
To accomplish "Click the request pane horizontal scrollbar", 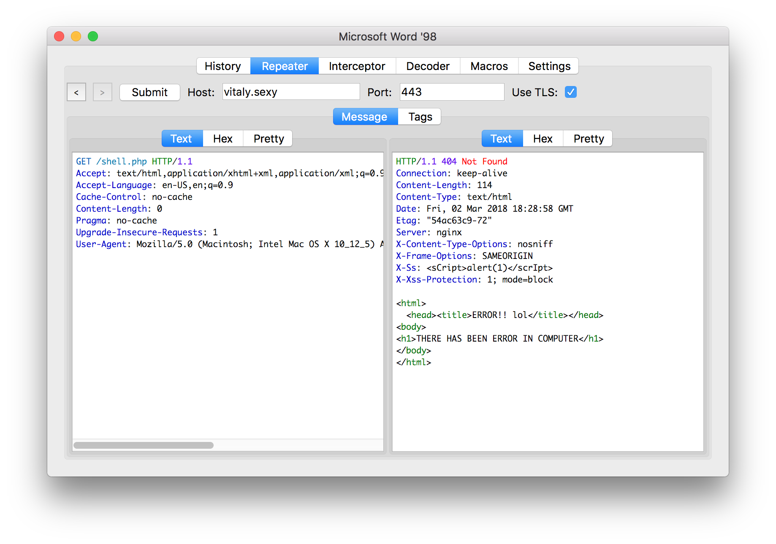I will (x=144, y=445).
